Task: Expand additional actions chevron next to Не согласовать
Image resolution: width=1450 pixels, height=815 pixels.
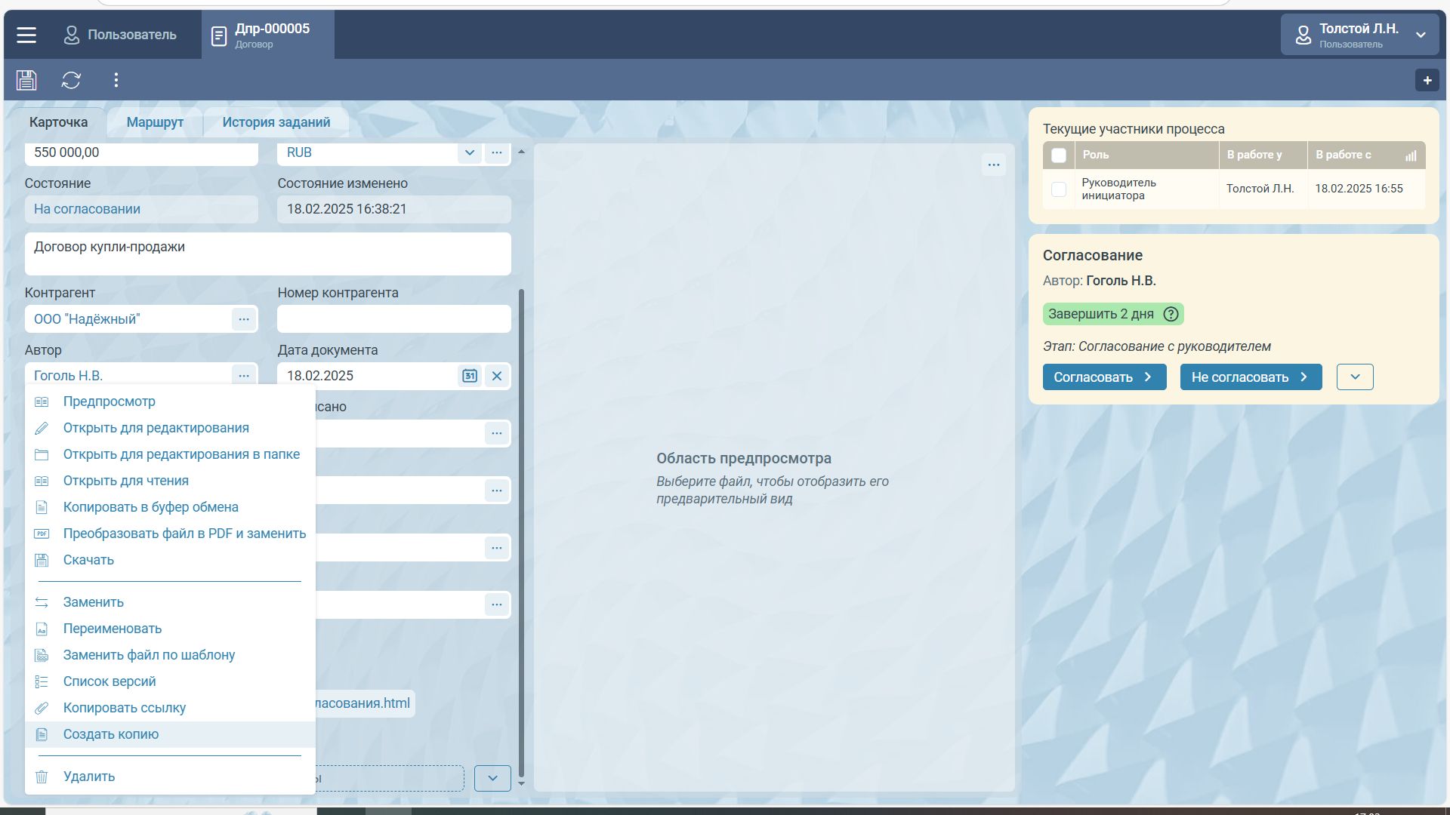Action: (x=1354, y=377)
